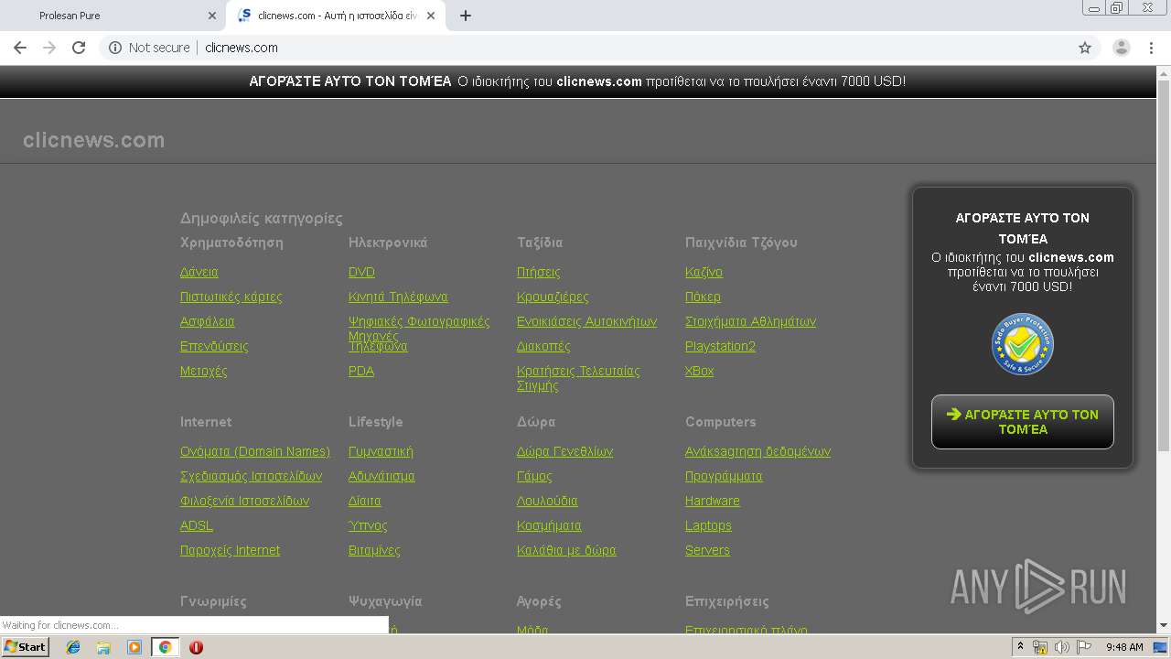Open the PDA link
The width and height of the screenshot is (1171, 659).
tap(361, 371)
